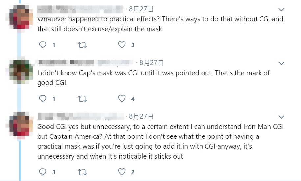Viewport: 301px width, 181px height.
Task: Retweet the Iron Man CGI tweet
Action: (81, 172)
